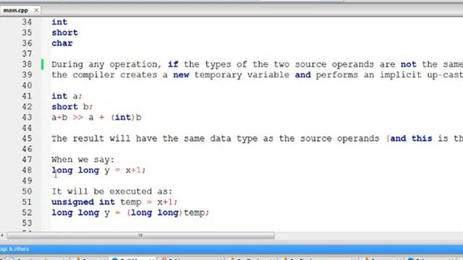Click line number 49 in the margin
Image resolution: width=463 pixels, height=260 pixels.
tap(27, 181)
